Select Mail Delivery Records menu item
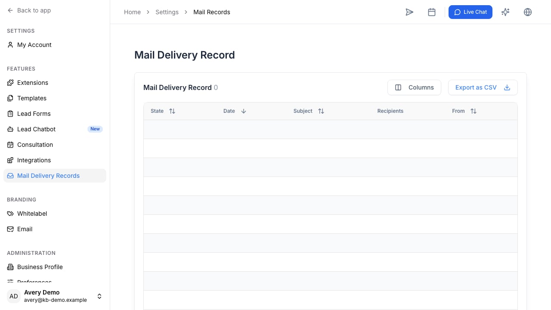Screen dimensions: 551x310 pos(55,176)
